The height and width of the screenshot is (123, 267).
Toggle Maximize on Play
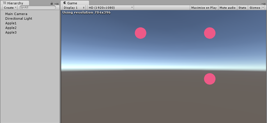[x=204, y=8]
